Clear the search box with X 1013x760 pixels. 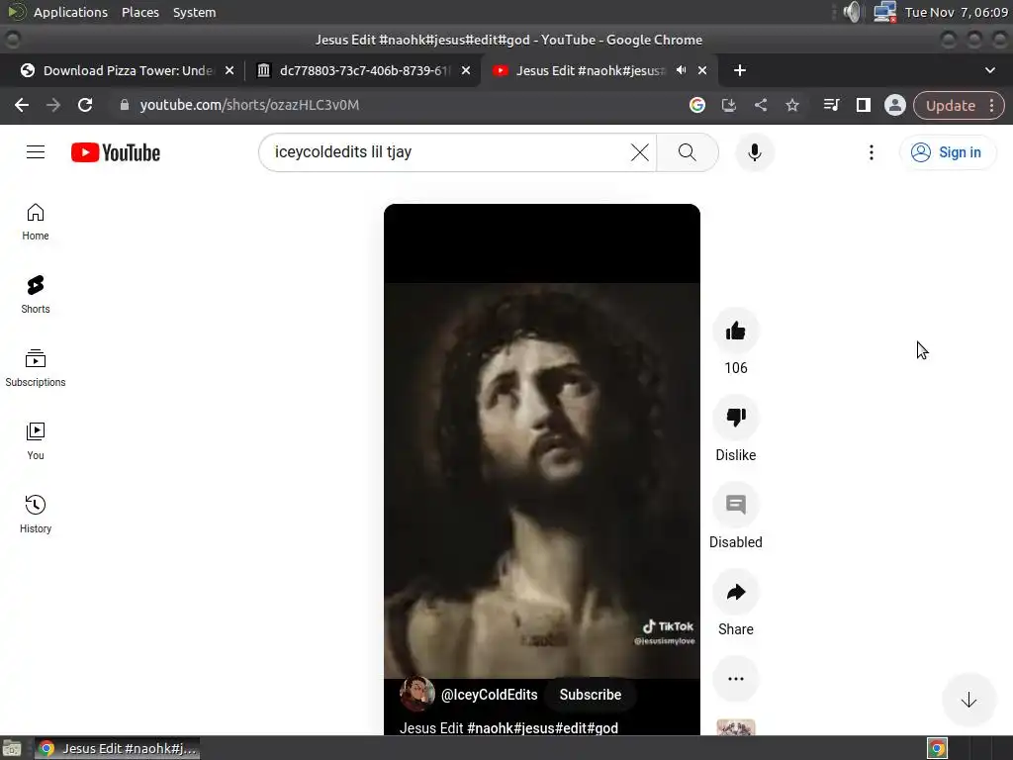click(x=640, y=152)
